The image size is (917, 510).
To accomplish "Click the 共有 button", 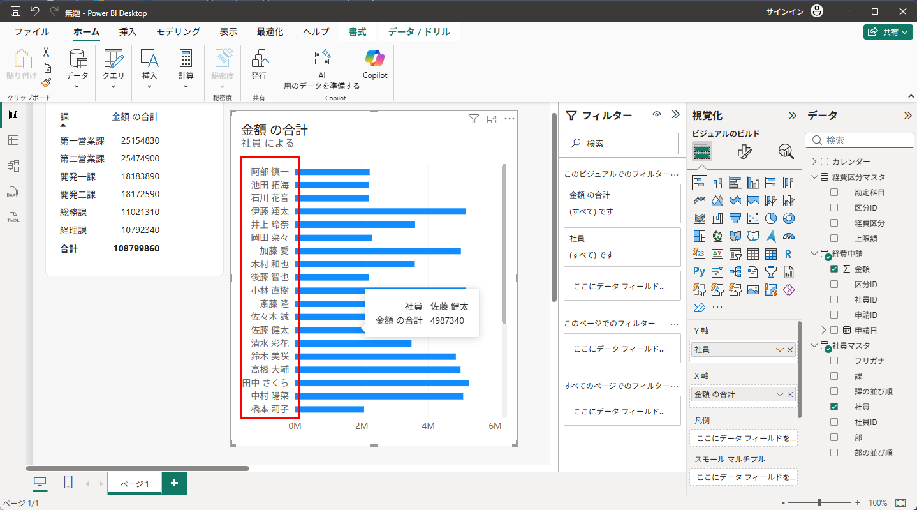I will (888, 32).
